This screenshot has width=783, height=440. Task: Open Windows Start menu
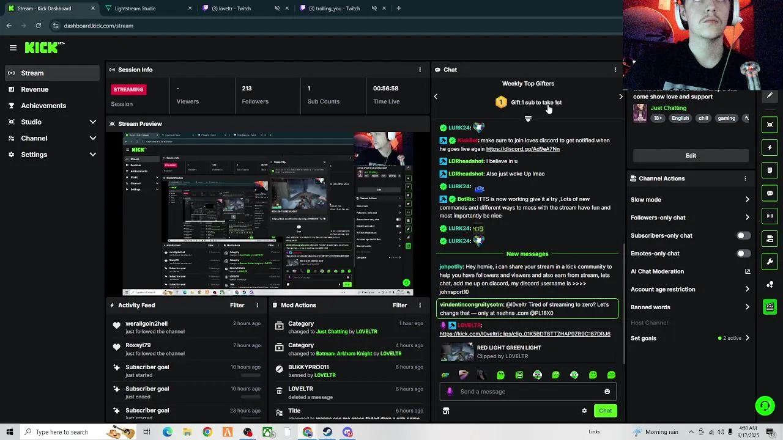click(x=9, y=432)
